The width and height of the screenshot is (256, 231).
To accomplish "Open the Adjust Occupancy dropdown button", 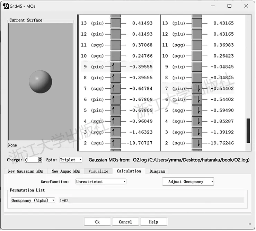I will coord(188,181).
